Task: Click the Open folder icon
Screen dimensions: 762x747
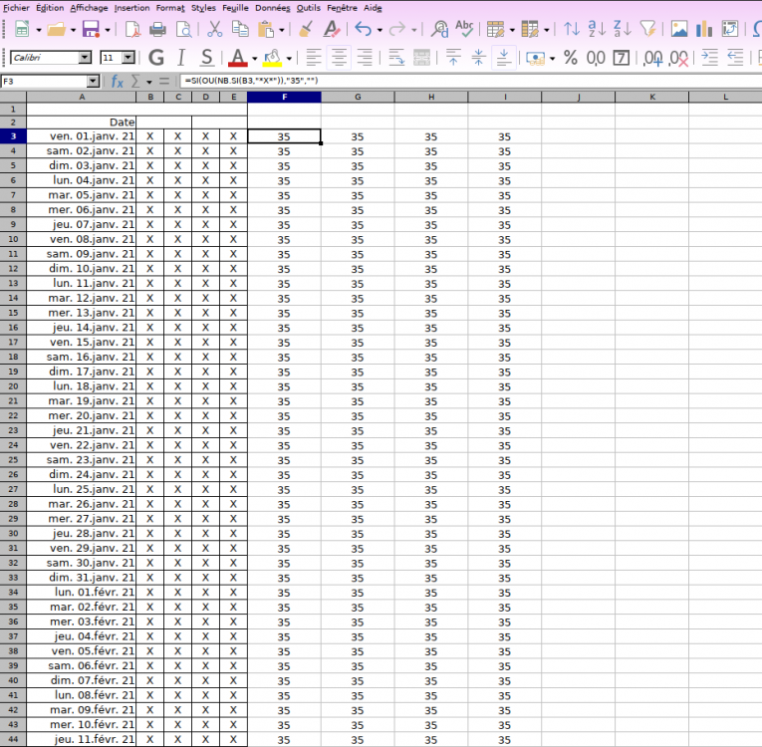Action: [x=57, y=30]
